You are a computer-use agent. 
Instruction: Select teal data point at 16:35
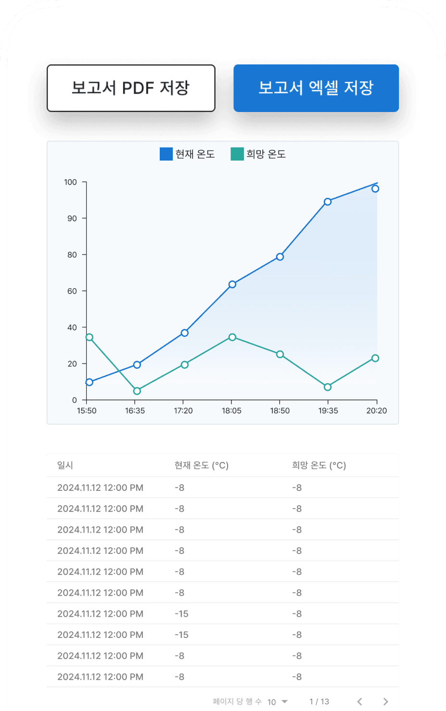coord(137,391)
